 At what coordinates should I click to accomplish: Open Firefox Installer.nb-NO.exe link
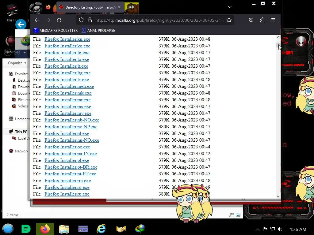pyautogui.click(x=72, y=120)
